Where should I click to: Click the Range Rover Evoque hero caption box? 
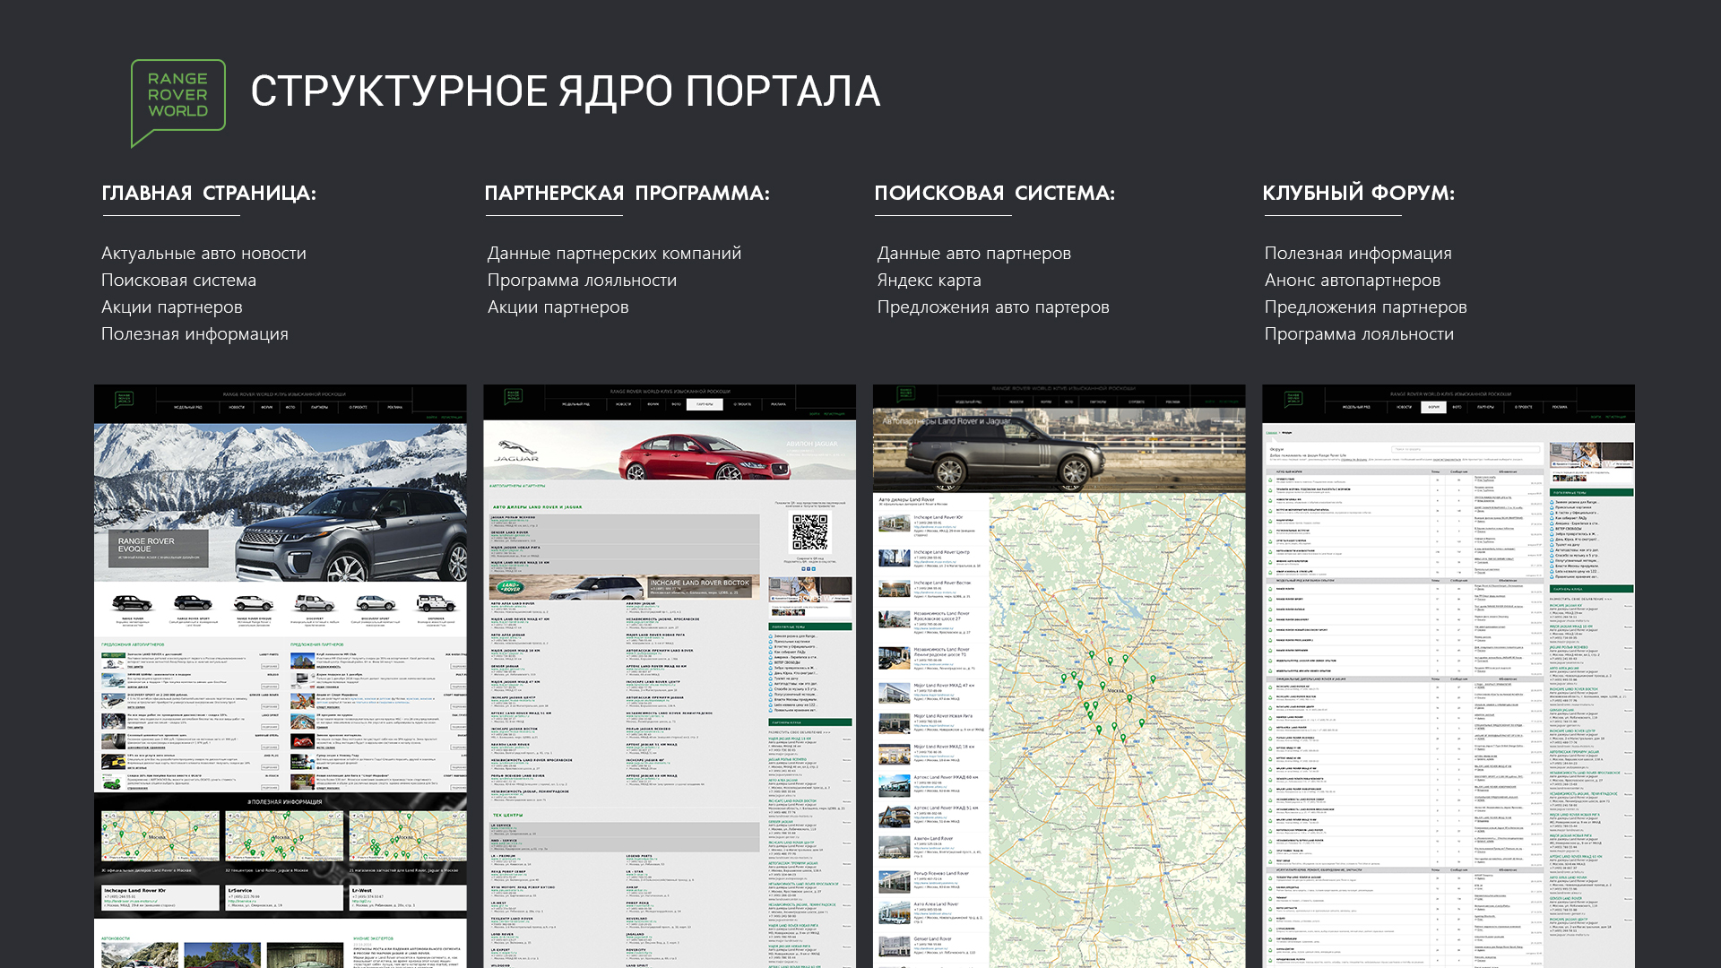160,548
